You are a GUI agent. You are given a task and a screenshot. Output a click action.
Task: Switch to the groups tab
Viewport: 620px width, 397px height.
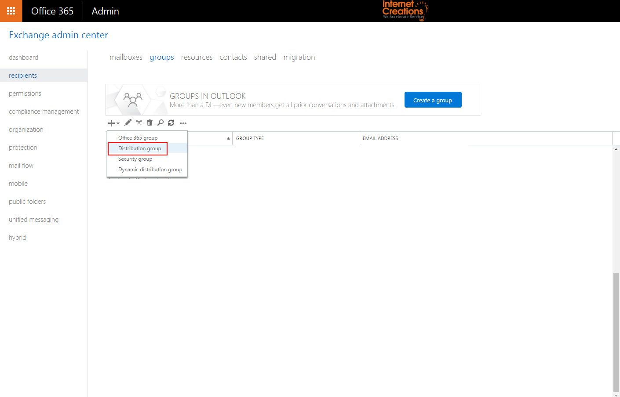point(162,57)
